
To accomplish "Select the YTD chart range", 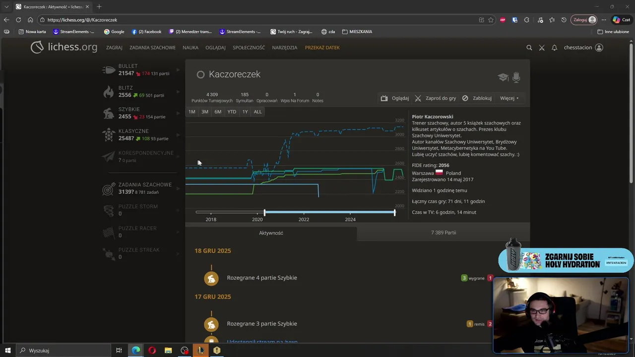I will click(x=232, y=112).
